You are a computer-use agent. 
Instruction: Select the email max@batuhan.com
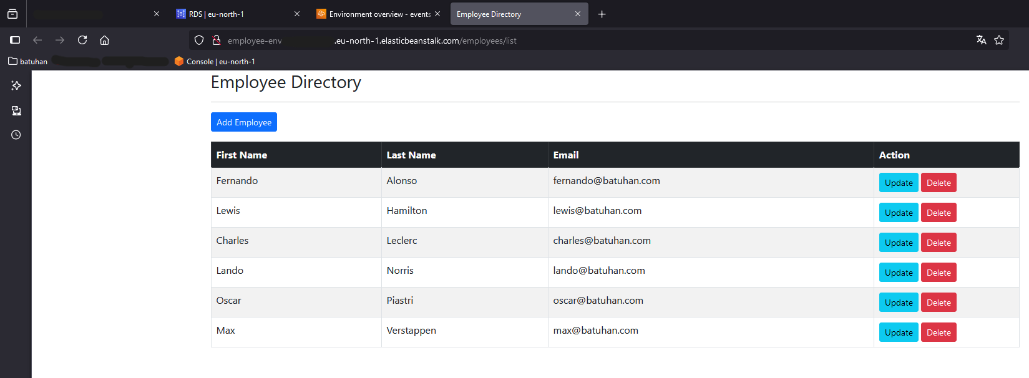click(x=595, y=331)
